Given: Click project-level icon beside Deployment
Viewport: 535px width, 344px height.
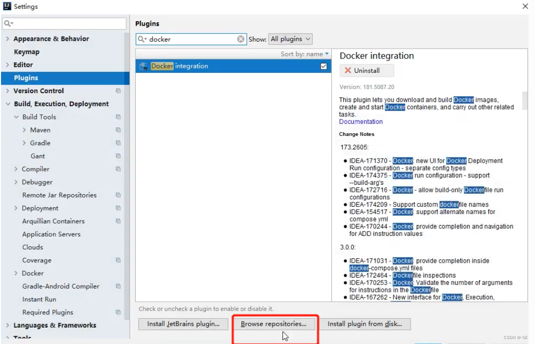Looking at the screenshot, I should coord(118,208).
